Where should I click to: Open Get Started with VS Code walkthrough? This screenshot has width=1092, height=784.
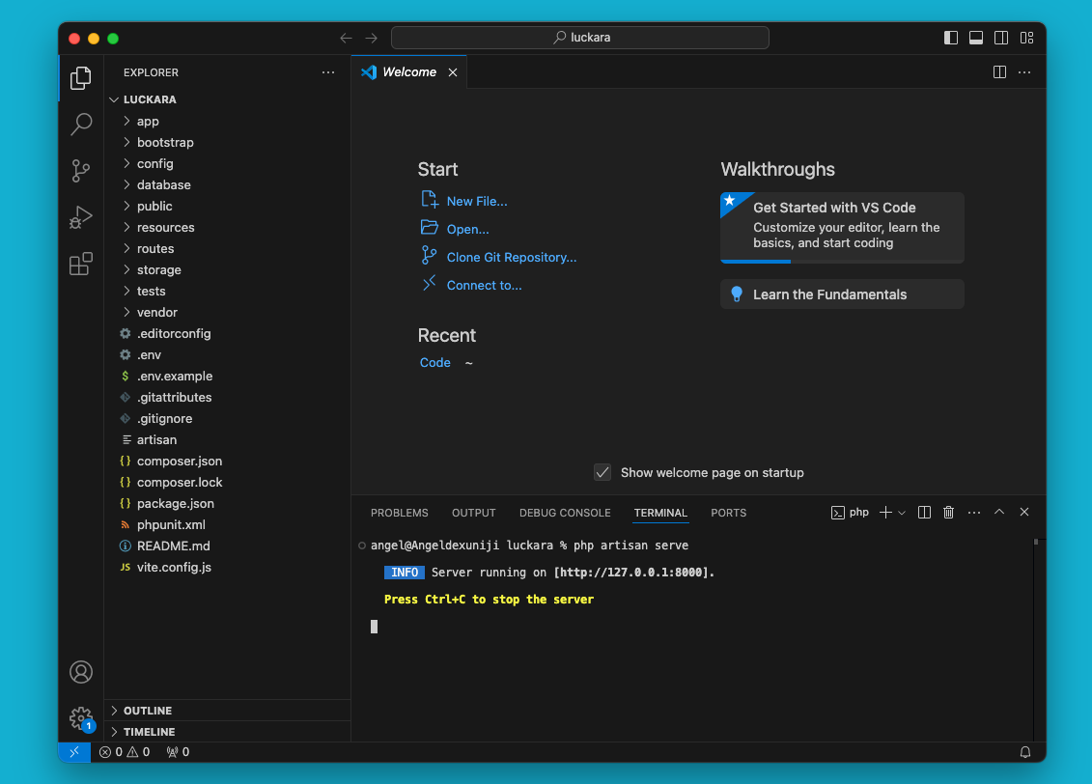tap(842, 227)
